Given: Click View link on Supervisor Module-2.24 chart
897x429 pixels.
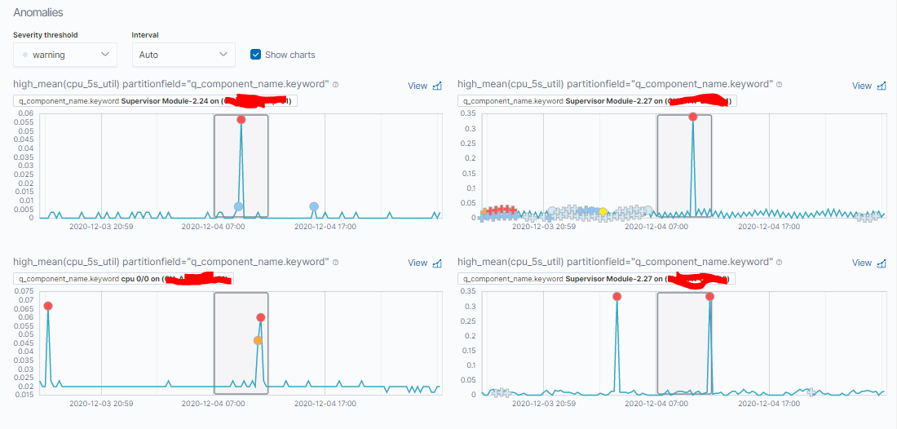Looking at the screenshot, I should coord(418,86).
